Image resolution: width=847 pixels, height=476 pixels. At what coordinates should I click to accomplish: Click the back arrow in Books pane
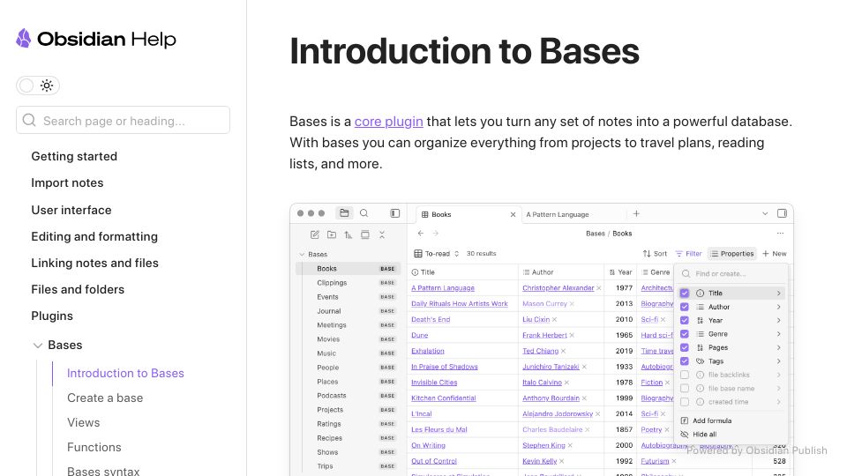point(420,233)
